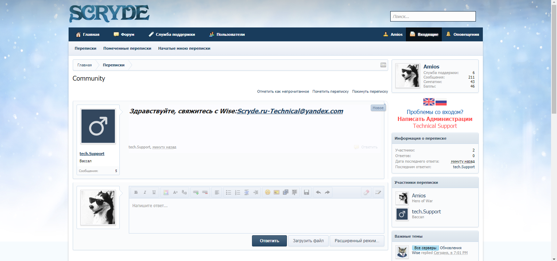
Task: Insert a numbered list
Action: pyautogui.click(x=237, y=192)
